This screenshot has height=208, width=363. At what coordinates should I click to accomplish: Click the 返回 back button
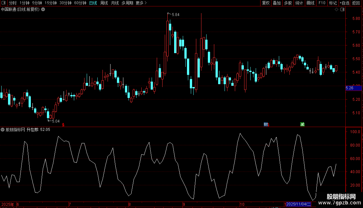[356, 3]
